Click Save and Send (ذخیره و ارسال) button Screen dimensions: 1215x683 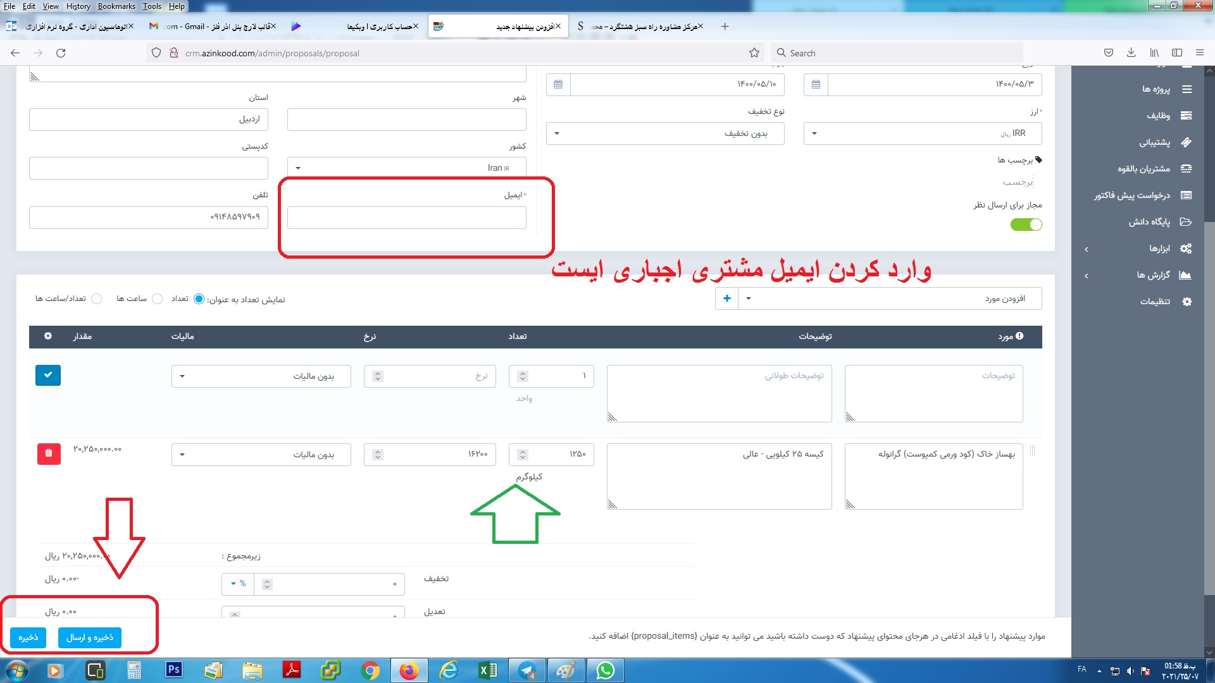(90, 637)
